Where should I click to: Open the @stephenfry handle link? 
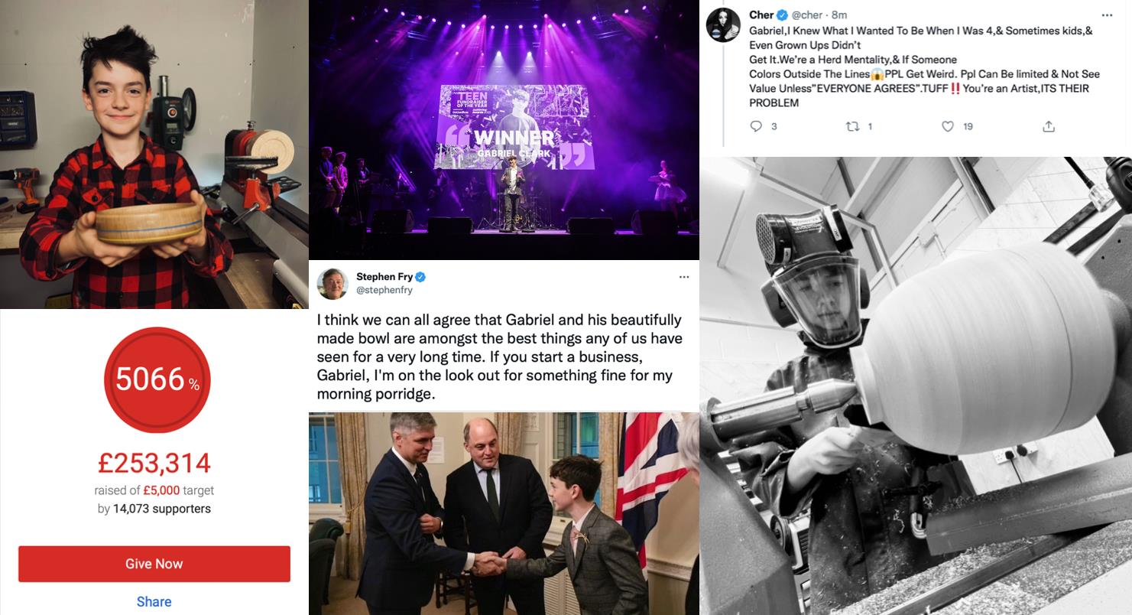pyautogui.click(x=384, y=291)
